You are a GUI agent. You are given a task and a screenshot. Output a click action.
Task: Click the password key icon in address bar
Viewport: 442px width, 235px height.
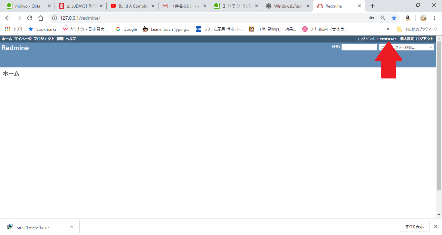click(x=372, y=18)
